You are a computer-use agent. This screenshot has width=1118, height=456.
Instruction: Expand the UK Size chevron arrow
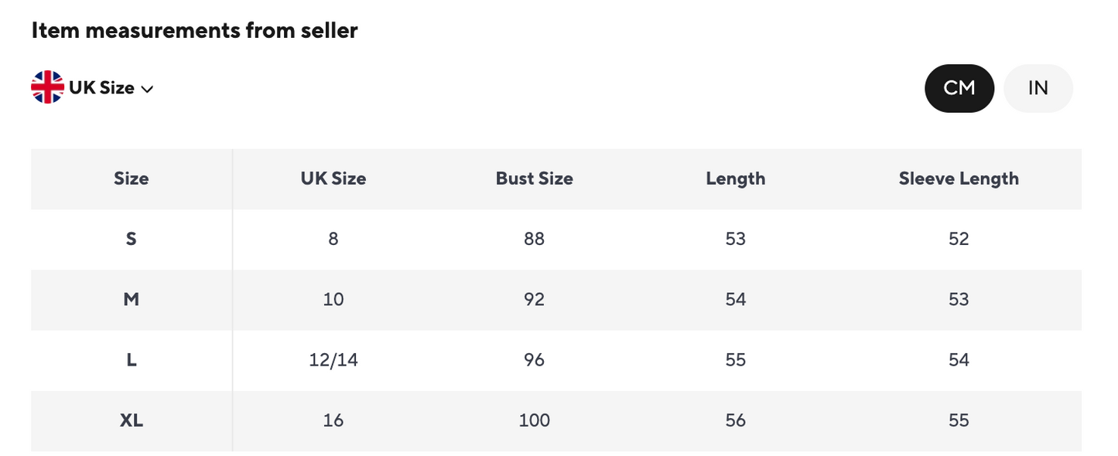coord(147,89)
